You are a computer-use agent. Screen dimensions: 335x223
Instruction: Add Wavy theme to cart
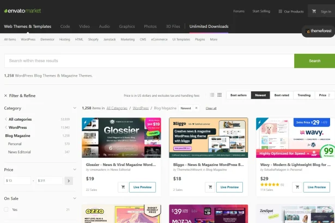297,187
